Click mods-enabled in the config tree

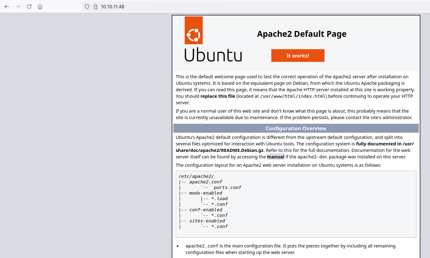(x=205, y=193)
